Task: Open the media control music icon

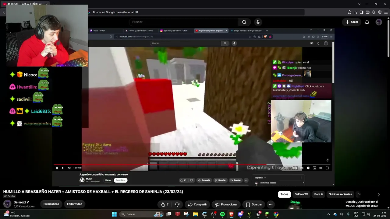Action: coord(356,12)
